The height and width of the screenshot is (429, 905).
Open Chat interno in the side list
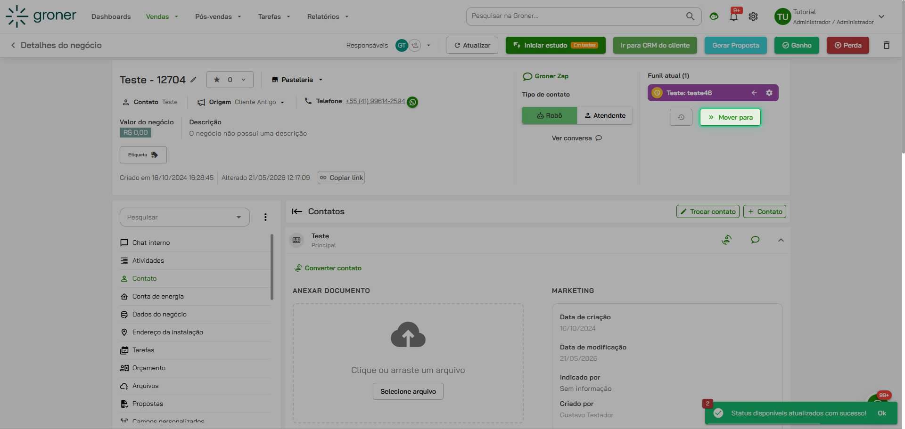[x=195, y=243]
